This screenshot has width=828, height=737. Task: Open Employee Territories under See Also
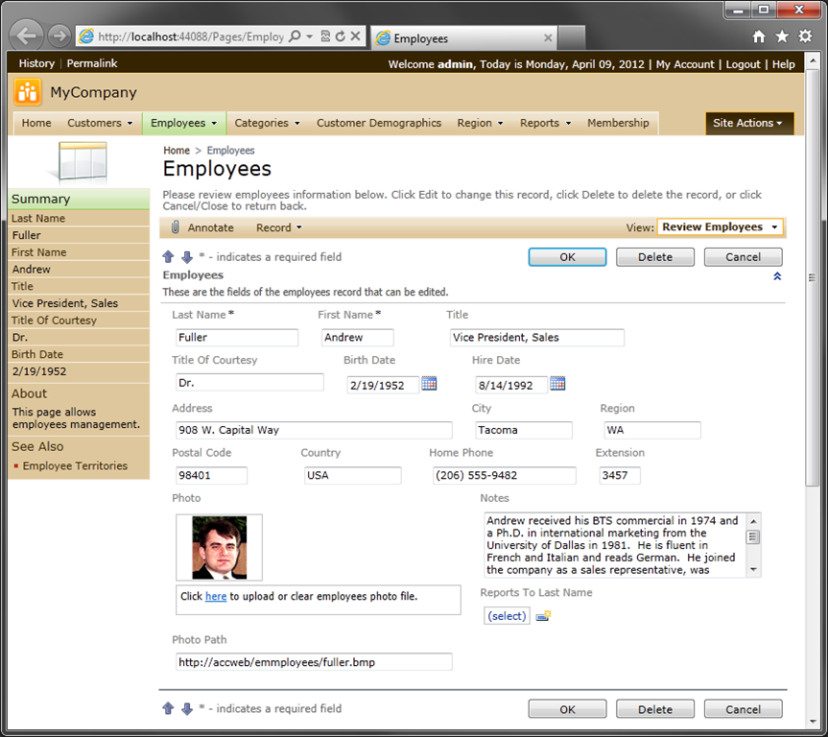click(75, 466)
